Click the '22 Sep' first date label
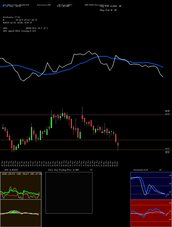Screen dimensions: 172x227 tap(3, 163)
